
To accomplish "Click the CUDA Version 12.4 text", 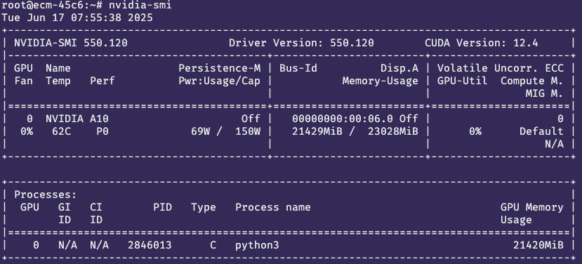I will [482, 43].
